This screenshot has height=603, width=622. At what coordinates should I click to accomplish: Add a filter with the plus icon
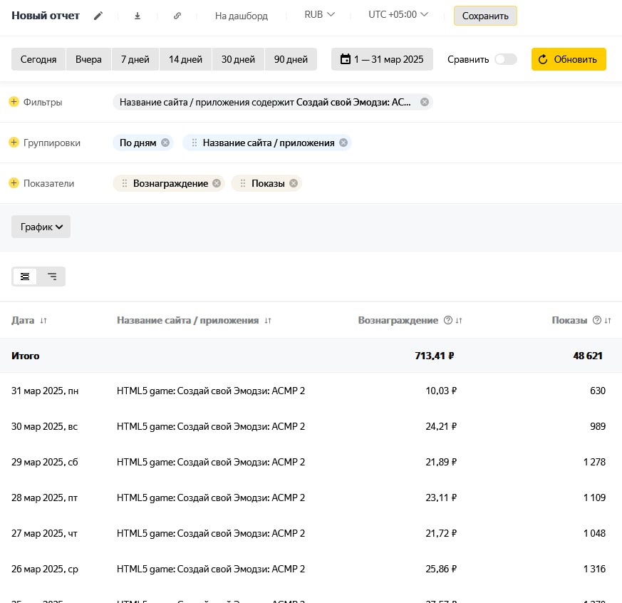pyautogui.click(x=14, y=102)
